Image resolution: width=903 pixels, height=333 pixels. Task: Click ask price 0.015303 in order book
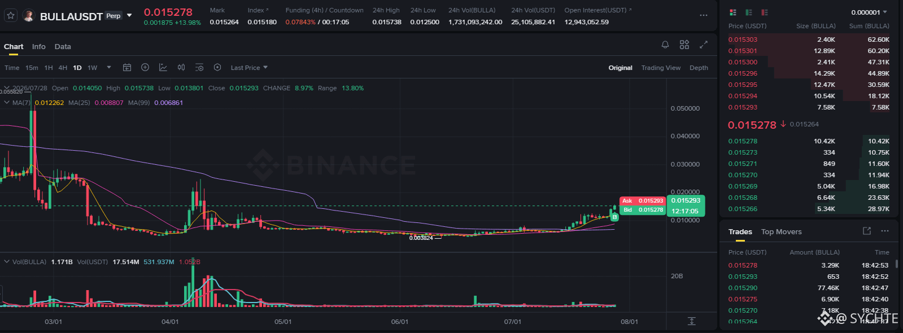pos(743,40)
